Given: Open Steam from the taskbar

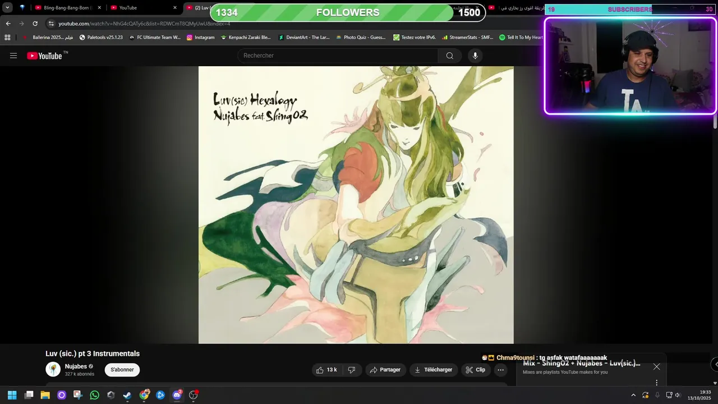Looking at the screenshot, I should [127, 395].
